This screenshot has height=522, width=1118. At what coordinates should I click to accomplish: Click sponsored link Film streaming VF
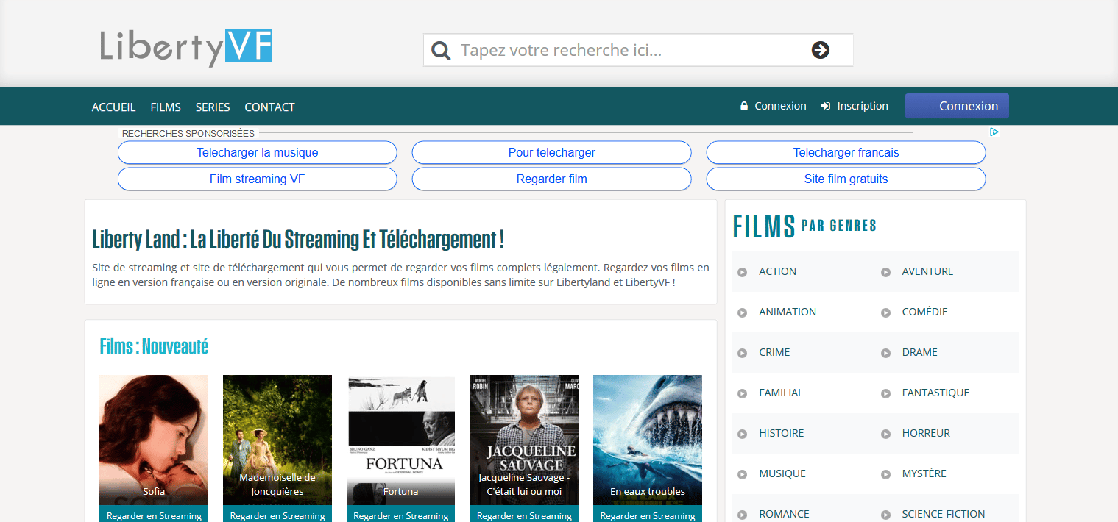pyautogui.click(x=258, y=179)
